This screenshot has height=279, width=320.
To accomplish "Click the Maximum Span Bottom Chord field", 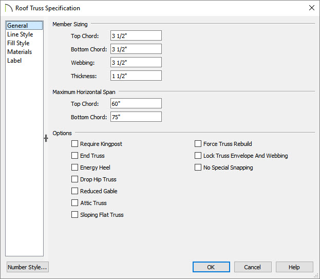I will (136, 117).
